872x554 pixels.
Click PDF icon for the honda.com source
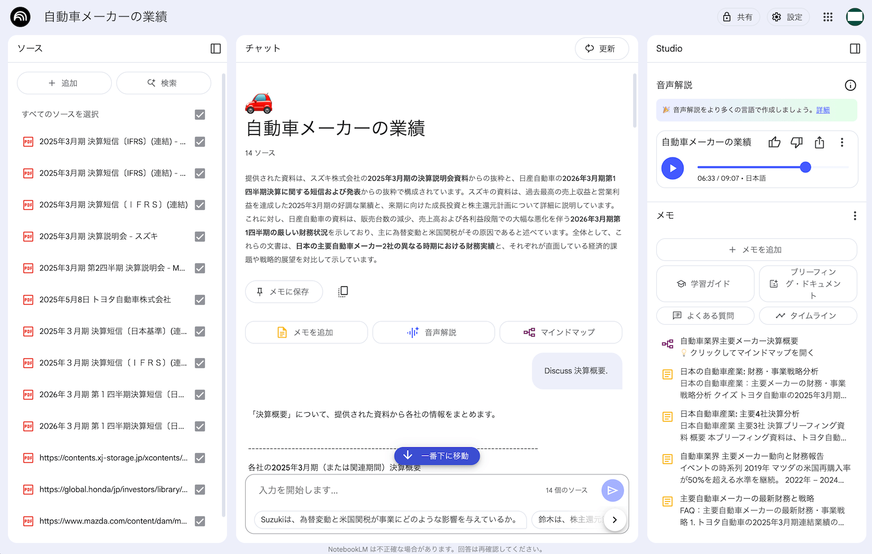[x=28, y=490]
